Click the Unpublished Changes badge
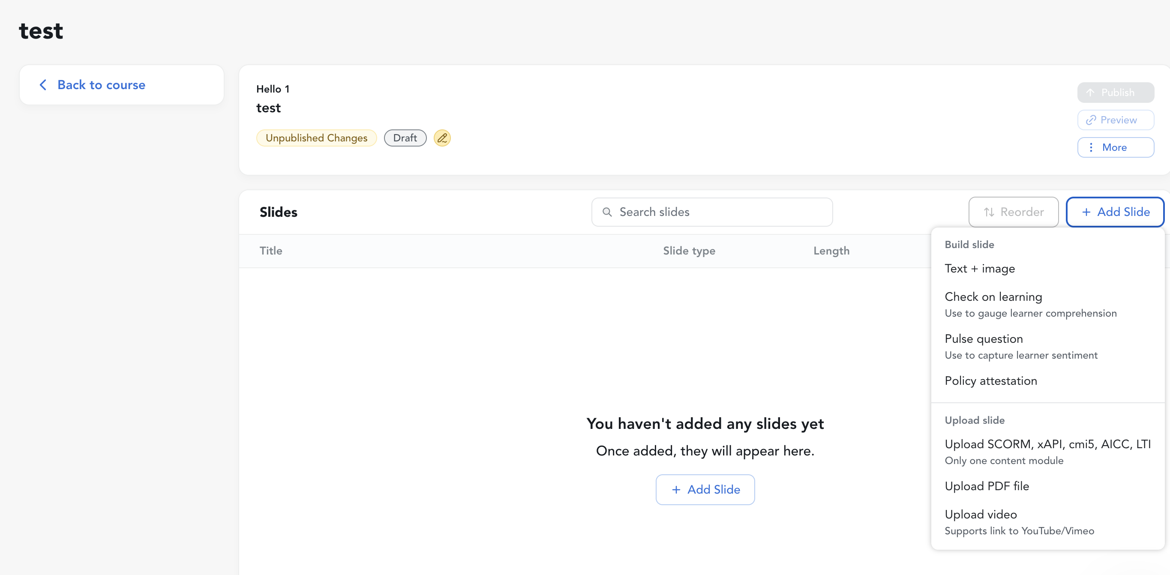 (x=316, y=138)
